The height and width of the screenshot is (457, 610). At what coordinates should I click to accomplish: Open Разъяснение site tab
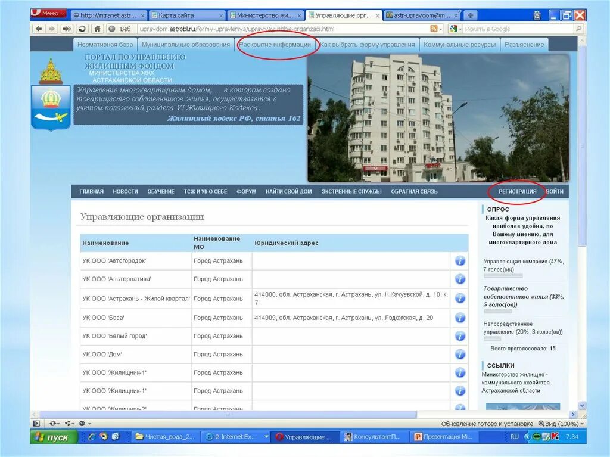[524, 45]
